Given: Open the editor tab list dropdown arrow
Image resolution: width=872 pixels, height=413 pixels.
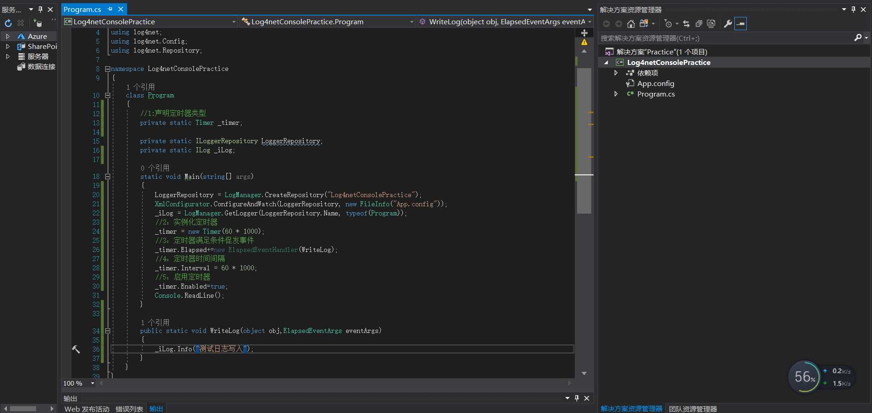Looking at the screenshot, I should (589, 10).
